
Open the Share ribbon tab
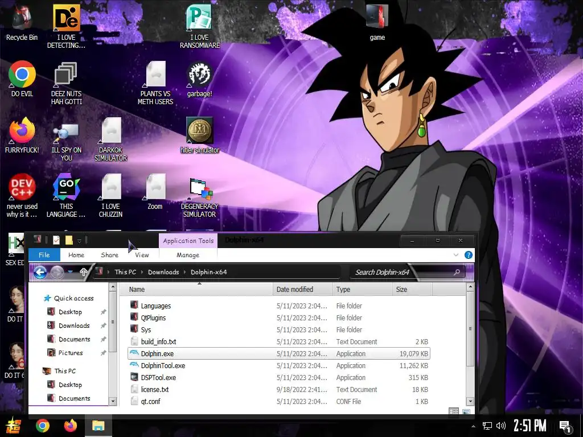[110, 255]
